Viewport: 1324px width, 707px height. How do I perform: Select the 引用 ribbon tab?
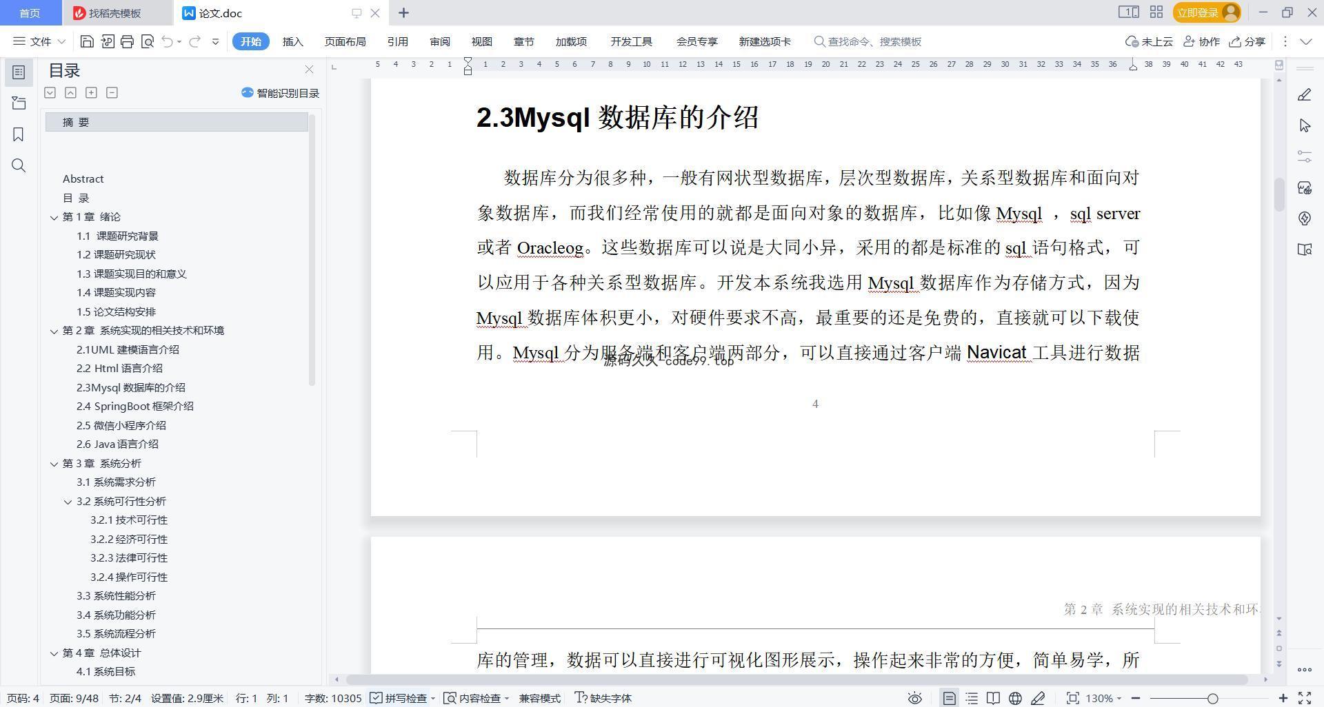click(x=397, y=41)
